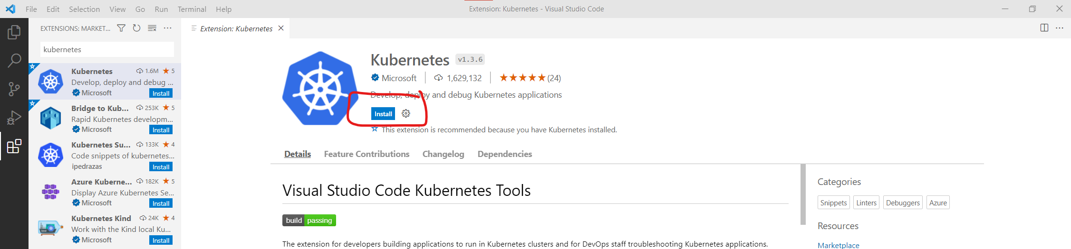The width and height of the screenshot is (1071, 249).
Task: Install Bridge to Kubernetes from the list
Action: 161,130
